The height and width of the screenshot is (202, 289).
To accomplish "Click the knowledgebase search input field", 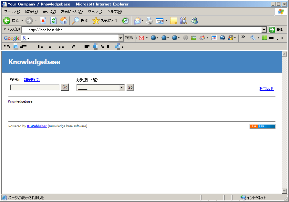I will coord(35,87).
